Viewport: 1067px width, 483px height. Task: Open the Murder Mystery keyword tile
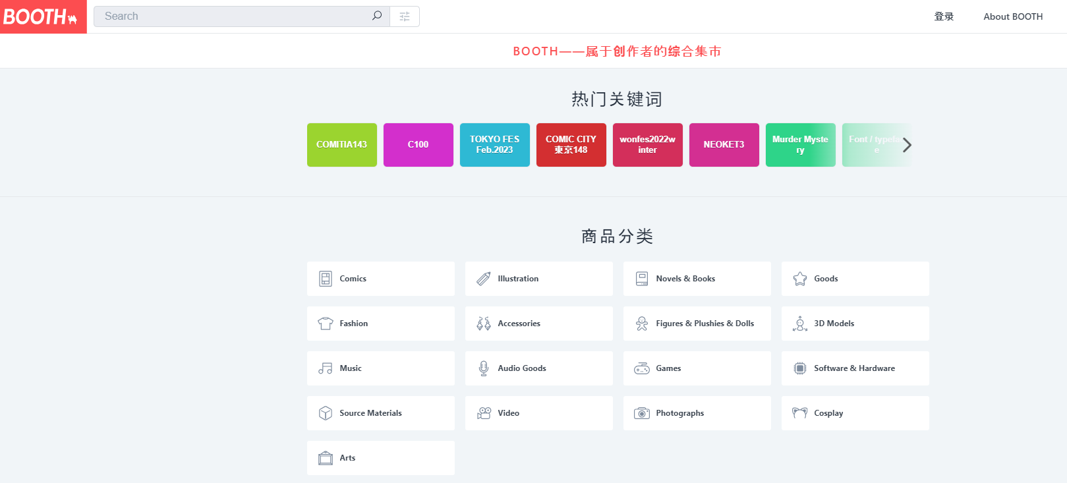pyautogui.click(x=801, y=145)
